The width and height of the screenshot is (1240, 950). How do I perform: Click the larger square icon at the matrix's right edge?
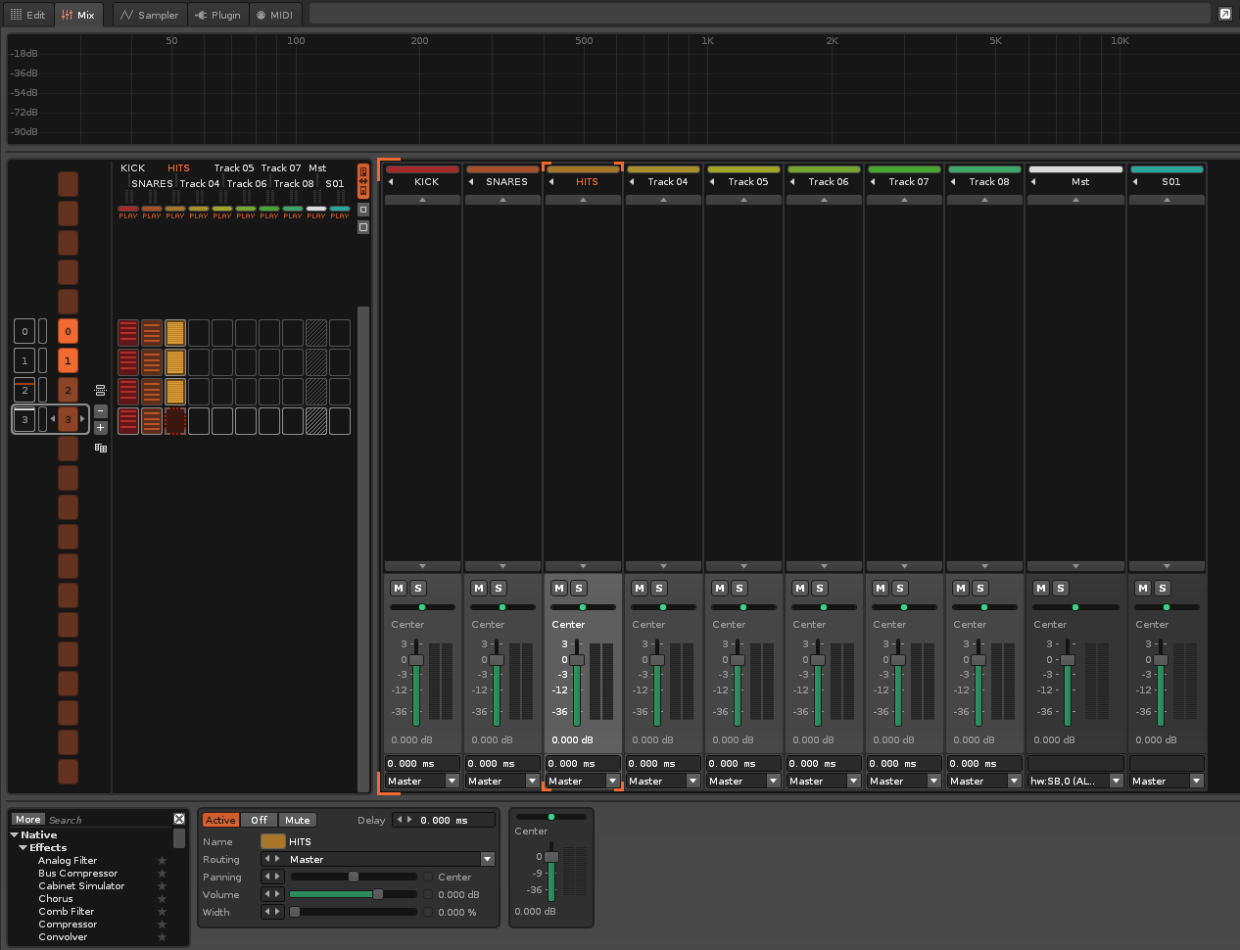(x=363, y=227)
